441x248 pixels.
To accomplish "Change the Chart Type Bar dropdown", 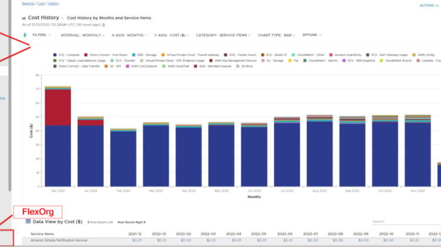I will pos(276,35).
